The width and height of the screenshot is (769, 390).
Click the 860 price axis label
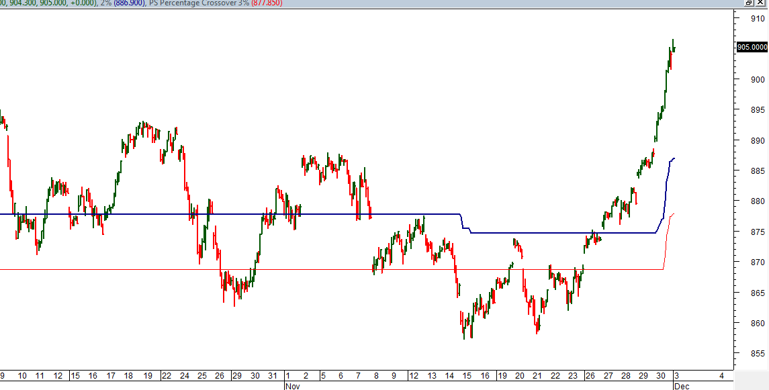757,324
